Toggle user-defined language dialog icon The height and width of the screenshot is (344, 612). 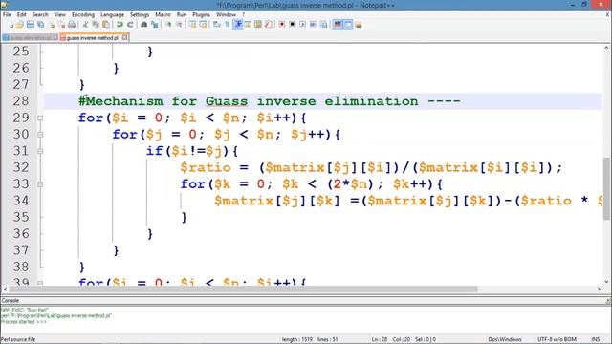click(x=248, y=25)
